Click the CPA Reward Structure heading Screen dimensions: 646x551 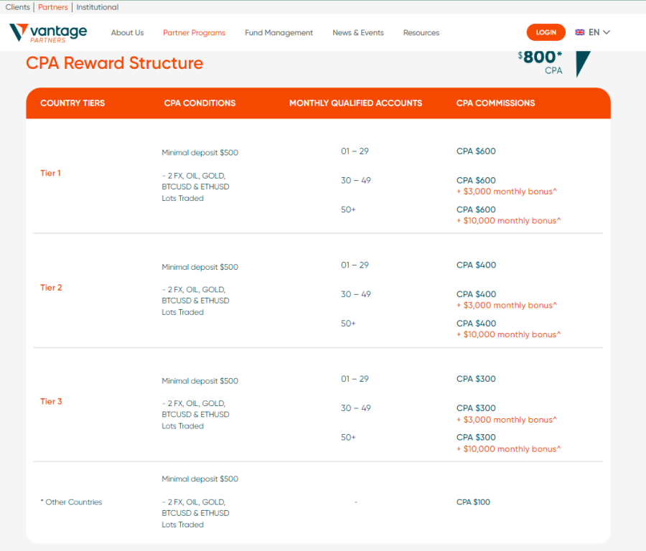pyautogui.click(x=115, y=63)
